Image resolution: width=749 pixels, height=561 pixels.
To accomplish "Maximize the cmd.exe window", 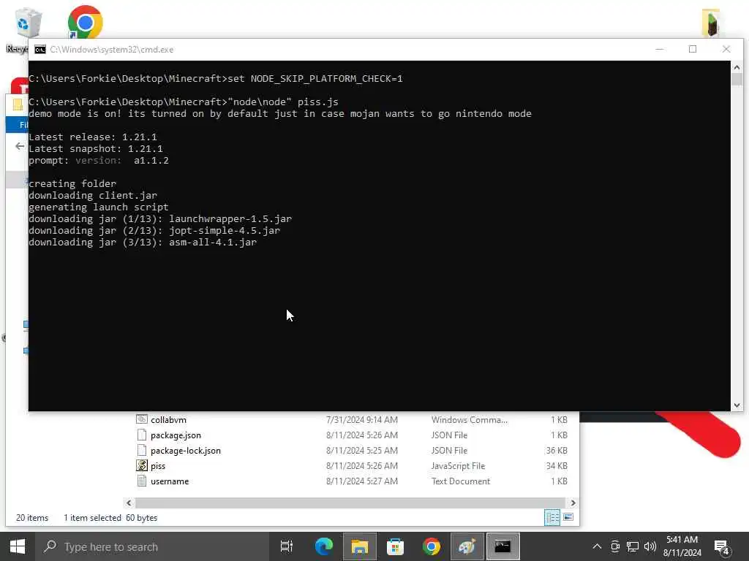I will tap(693, 49).
